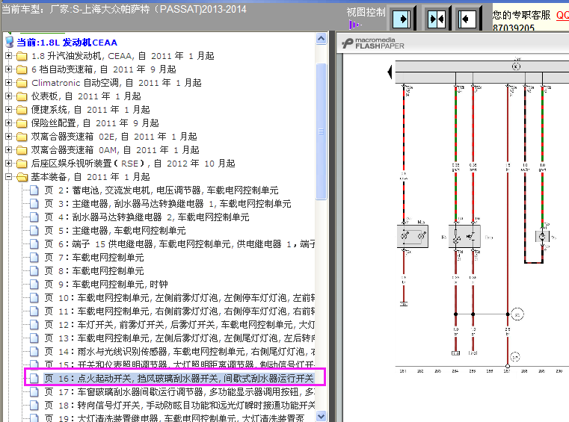Viewport: 569px width, 422px height.
Task: Expand the 后座区娱乐视听装置 (RSE) node
Action: tap(8, 163)
